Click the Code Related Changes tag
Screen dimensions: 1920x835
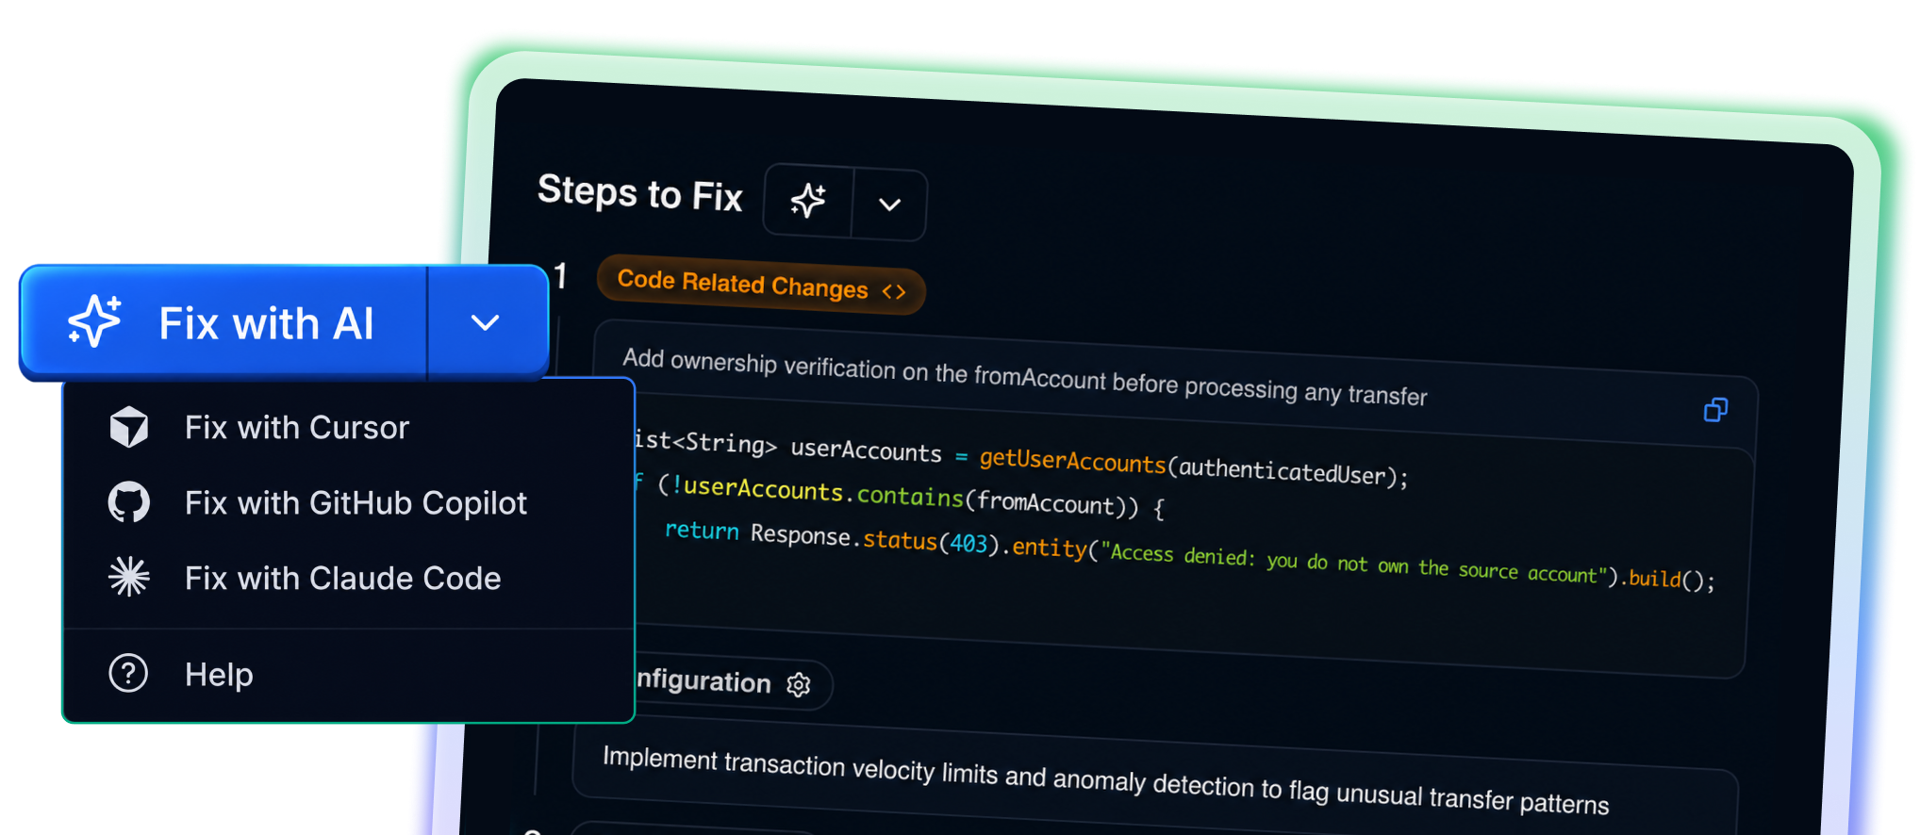[x=761, y=285]
